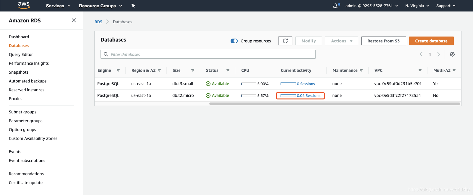Click Available status icon for db.t2.micro

tap(208, 95)
